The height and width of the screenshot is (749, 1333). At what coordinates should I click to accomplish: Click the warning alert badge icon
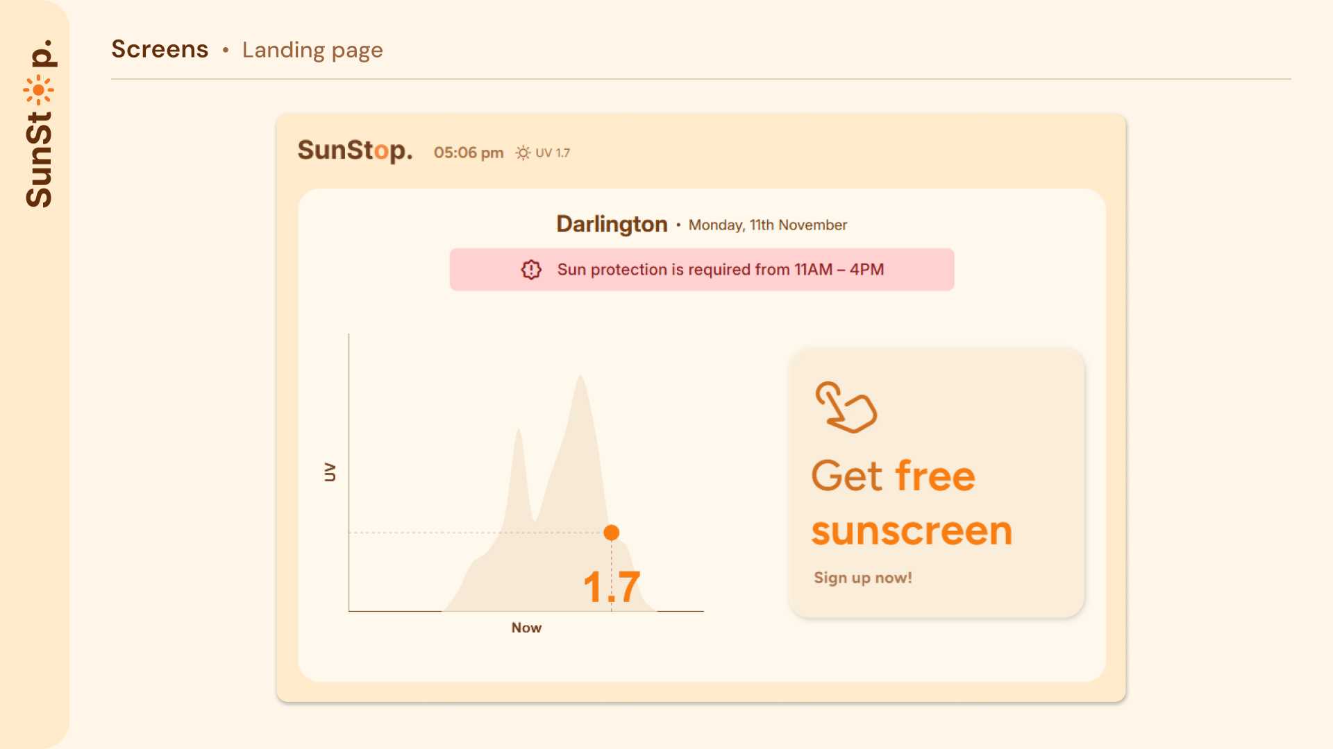[x=531, y=270]
